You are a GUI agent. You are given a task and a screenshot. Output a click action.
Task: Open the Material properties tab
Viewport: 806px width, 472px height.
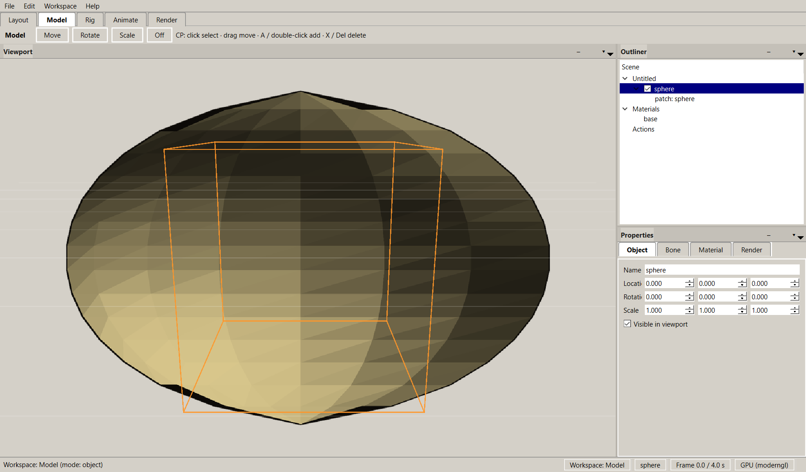[711, 250]
